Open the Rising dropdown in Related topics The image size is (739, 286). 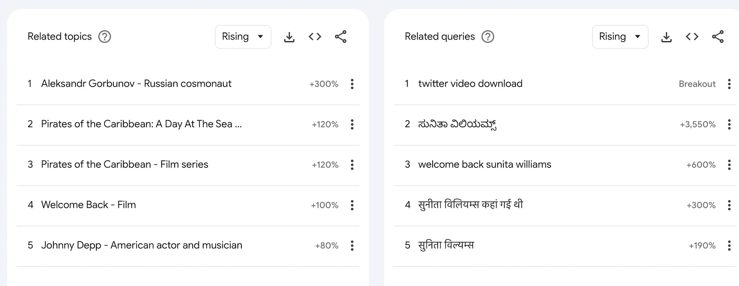pyautogui.click(x=243, y=37)
